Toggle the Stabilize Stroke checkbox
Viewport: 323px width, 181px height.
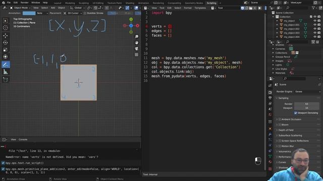pos(85,13)
